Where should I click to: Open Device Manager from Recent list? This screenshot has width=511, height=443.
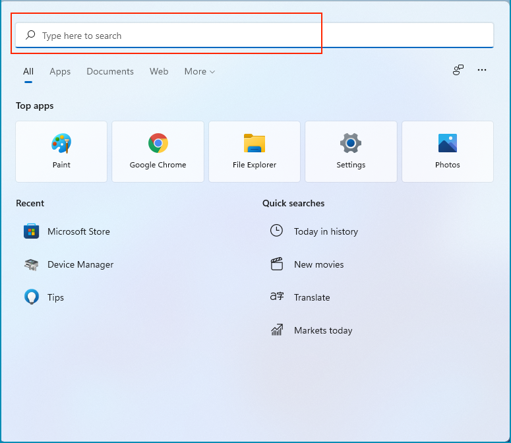click(80, 264)
